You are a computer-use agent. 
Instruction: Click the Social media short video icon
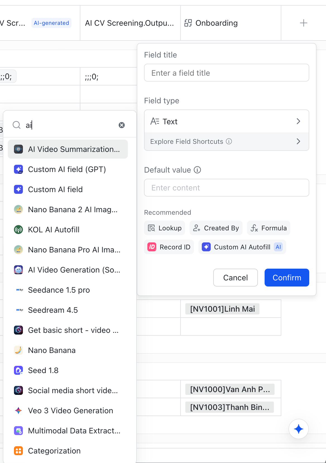click(x=18, y=390)
